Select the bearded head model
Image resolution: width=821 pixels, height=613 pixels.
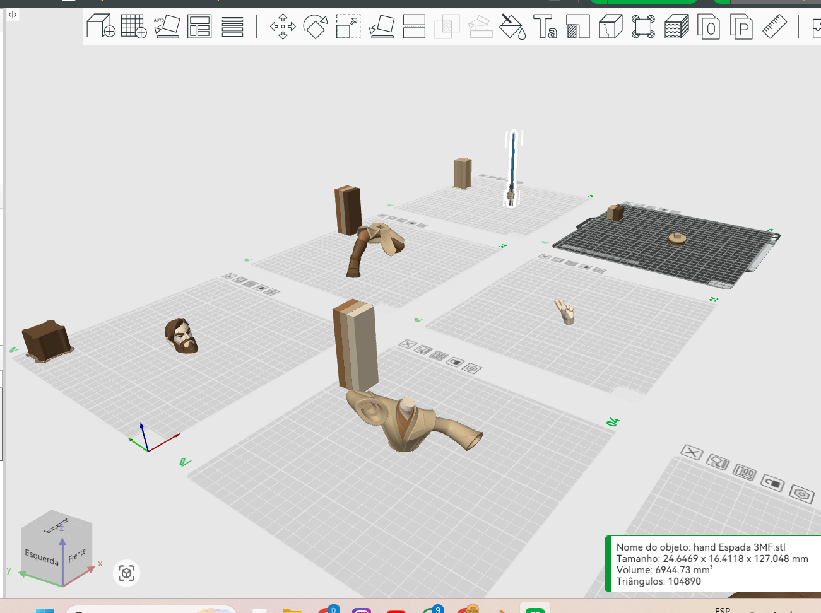(182, 336)
